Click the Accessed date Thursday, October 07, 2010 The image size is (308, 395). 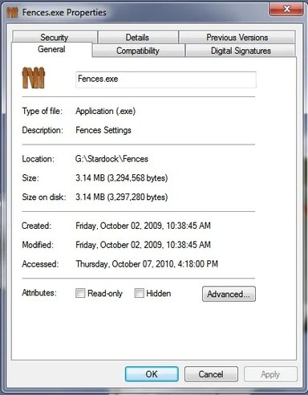[x=147, y=264]
